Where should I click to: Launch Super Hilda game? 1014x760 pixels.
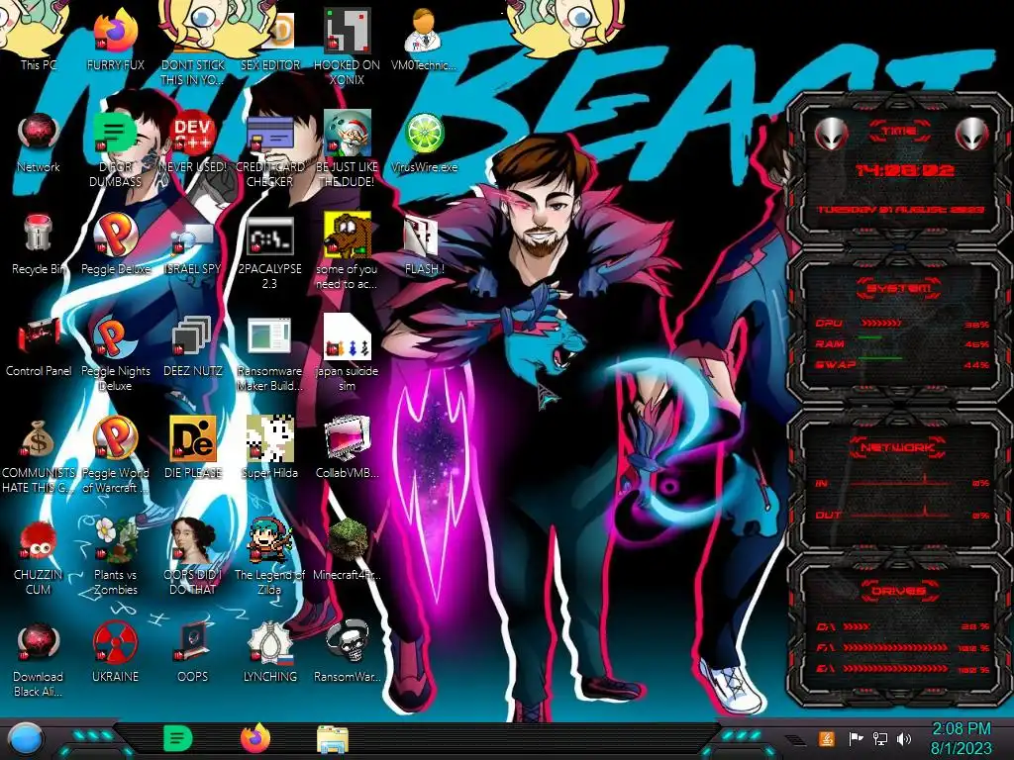[x=270, y=448]
